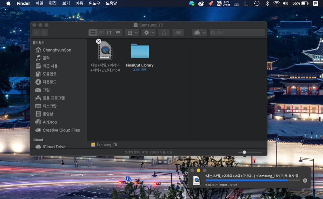
Task: Go forward in Finder window
Action: [44, 32]
